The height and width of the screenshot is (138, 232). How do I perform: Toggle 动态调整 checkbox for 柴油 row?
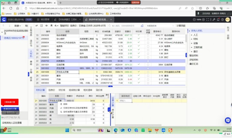(x=148, y=83)
